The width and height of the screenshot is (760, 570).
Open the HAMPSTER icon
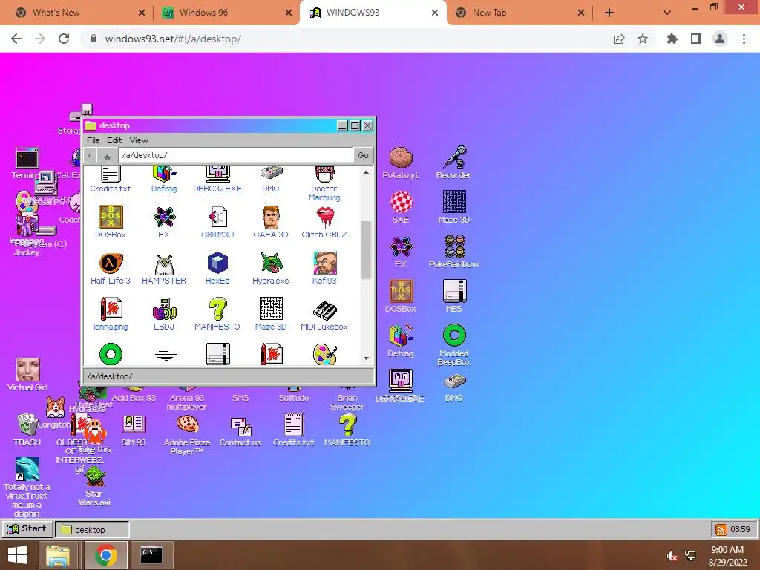click(164, 268)
